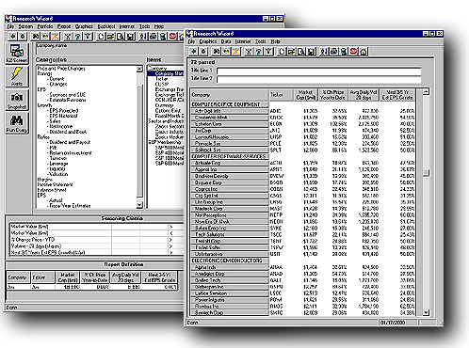Click the Actuate Corp company row button
Viewport: 469px width, 348px height.
tap(230, 163)
